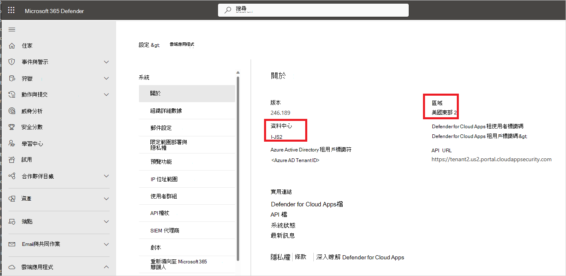Open the 雲端應用程式 cloud icon
The image size is (566, 276).
[12, 267]
